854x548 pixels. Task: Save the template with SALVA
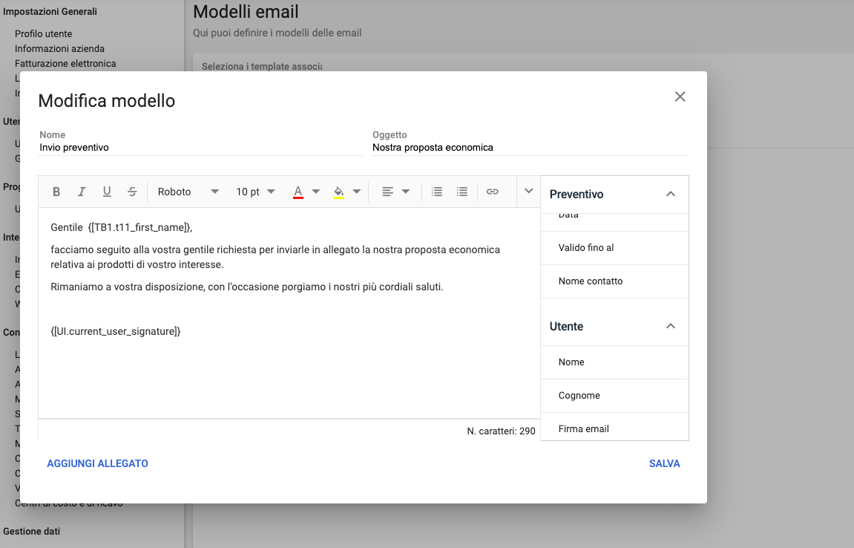pyautogui.click(x=665, y=463)
